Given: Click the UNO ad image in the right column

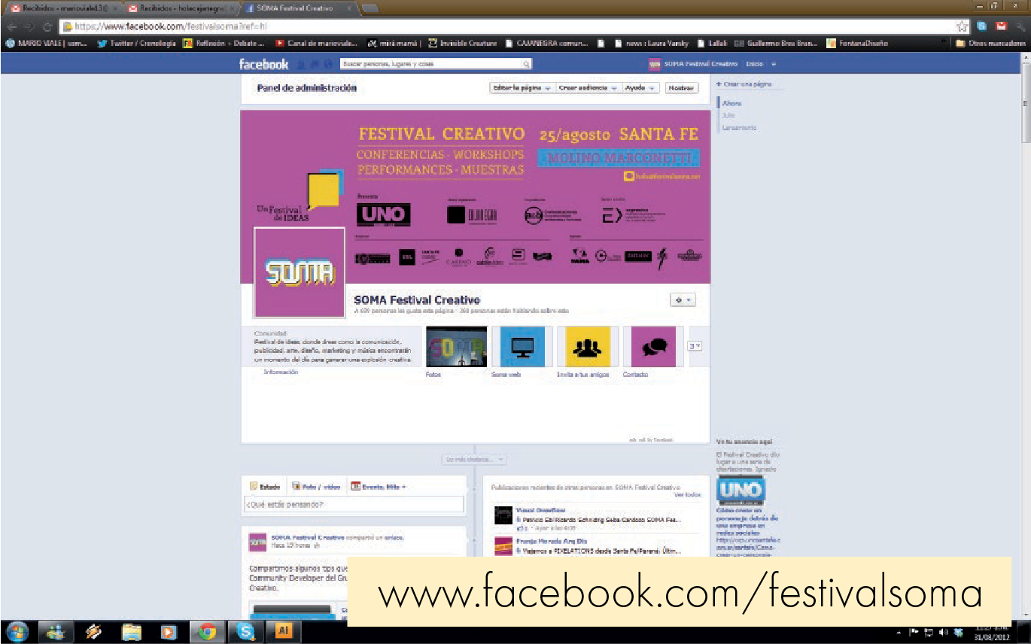Looking at the screenshot, I should (x=741, y=490).
